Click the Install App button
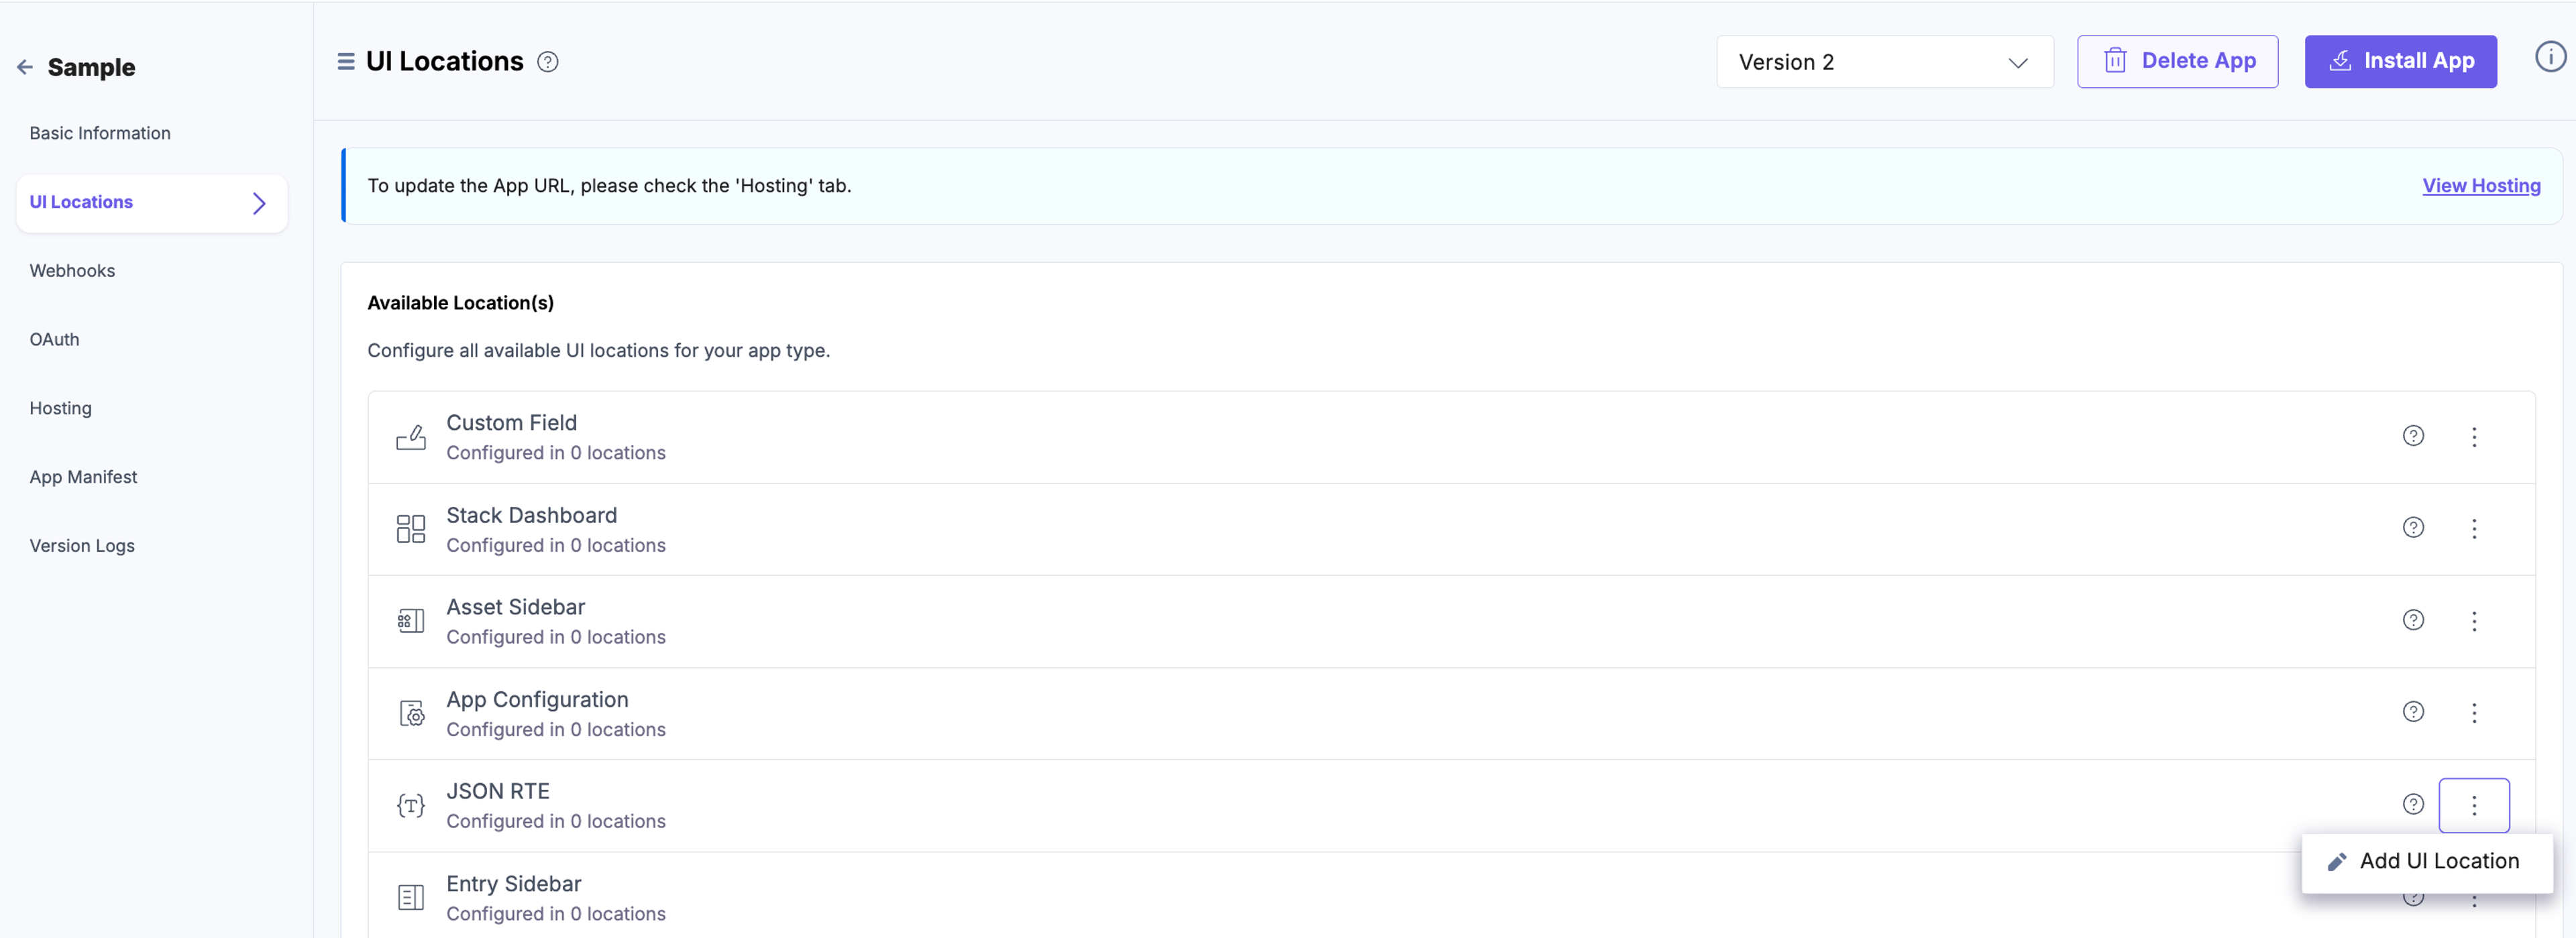2576x938 pixels. click(2400, 62)
